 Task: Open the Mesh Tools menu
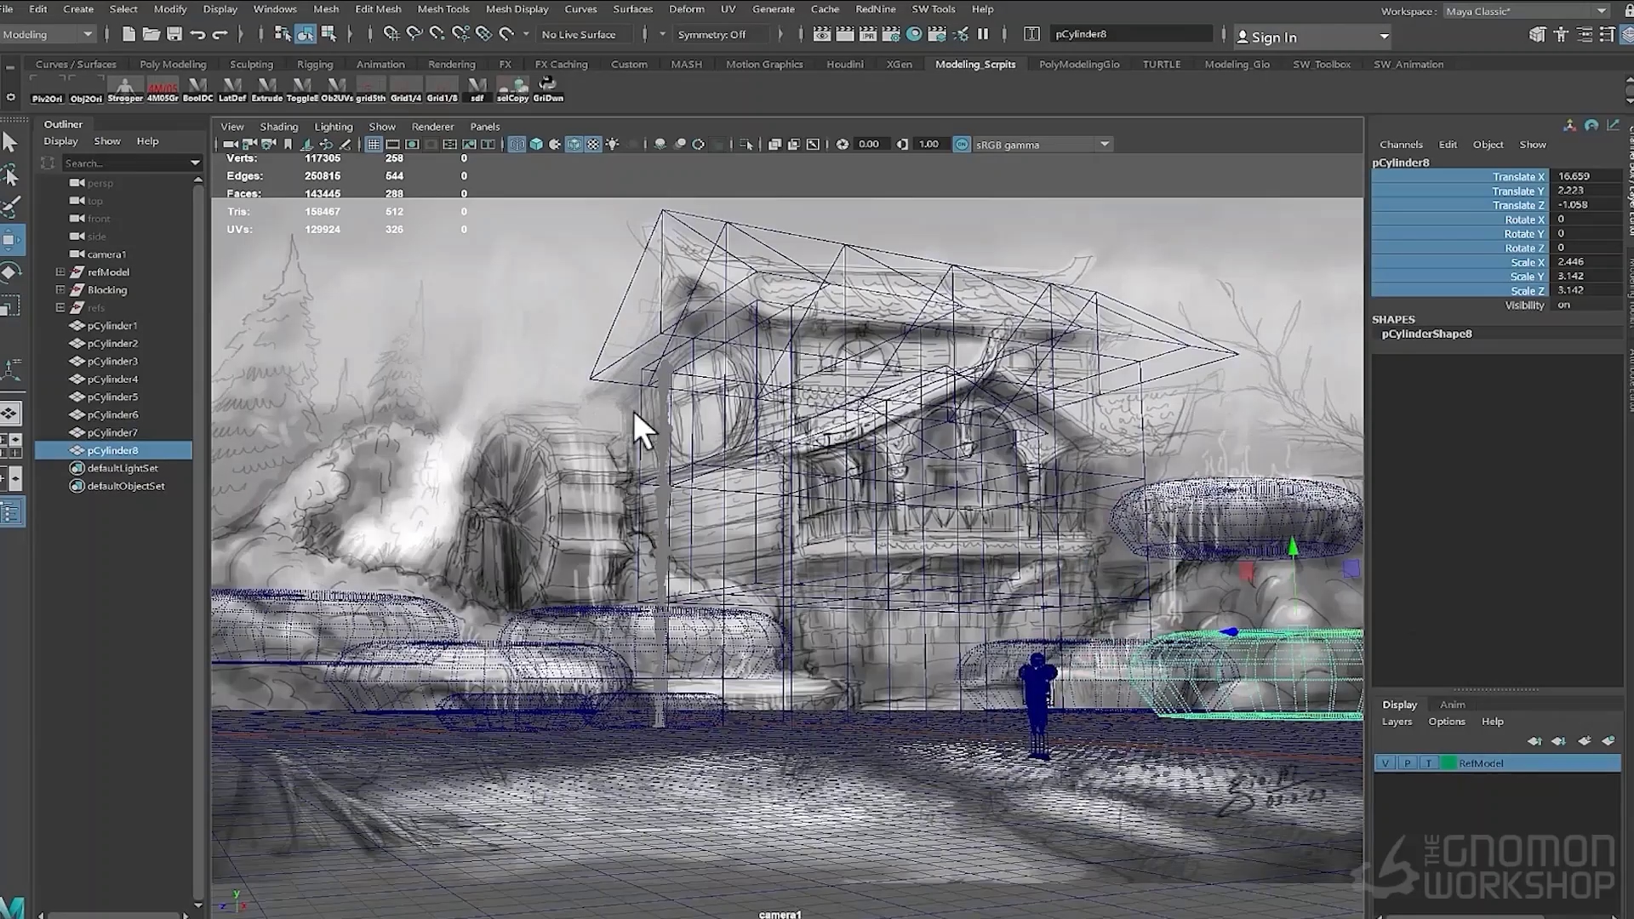443,9
